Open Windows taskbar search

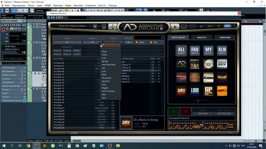(12, 146)
